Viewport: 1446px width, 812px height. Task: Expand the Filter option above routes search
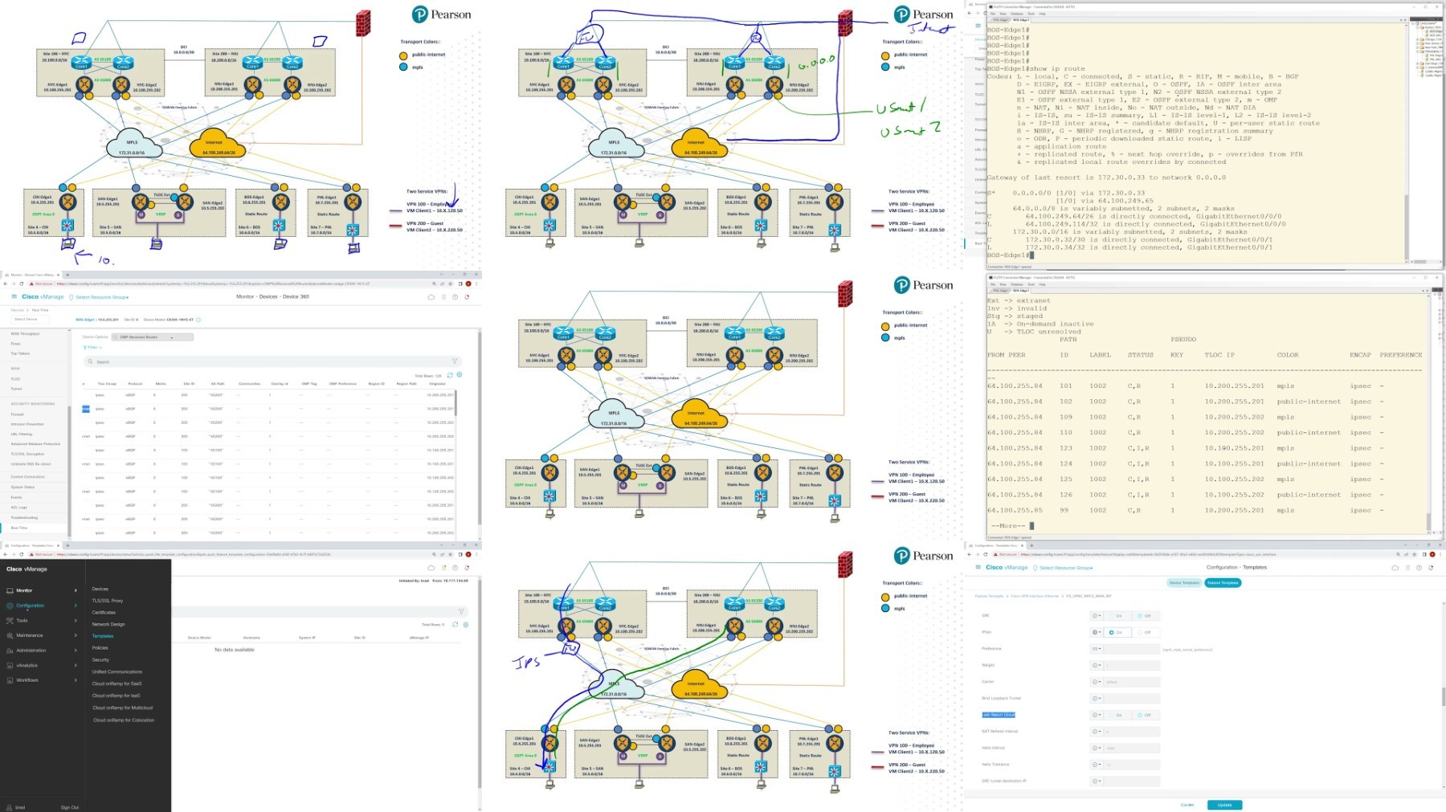coord(92,348)
